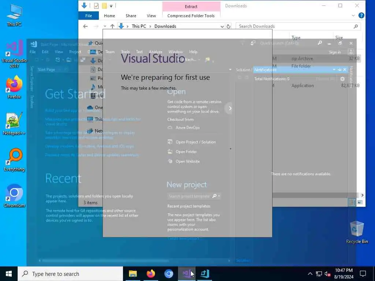
Task: Launch Visual Studio 2017 desktop shortcut
Action: pyautogui.click(x=14, y=54)
